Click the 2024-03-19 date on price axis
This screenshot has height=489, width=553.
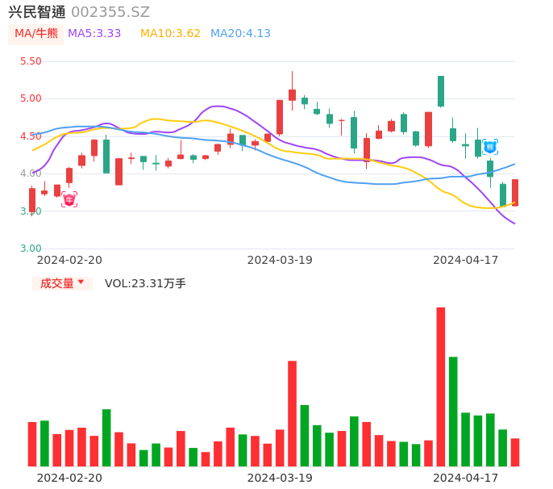[280, 260]
